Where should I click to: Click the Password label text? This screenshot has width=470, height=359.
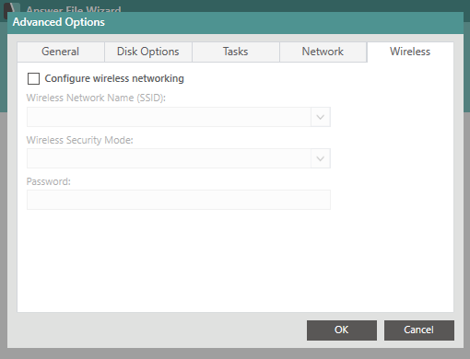[x=49, y=181]
